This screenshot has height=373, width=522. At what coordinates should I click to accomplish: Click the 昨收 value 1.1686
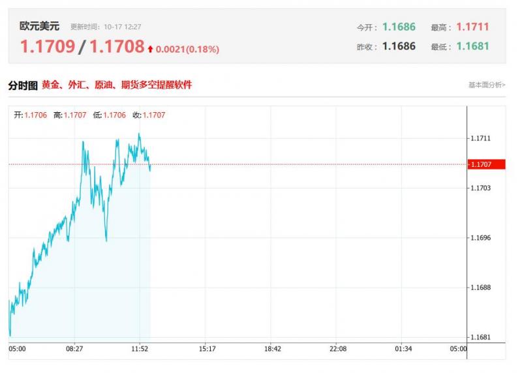[x=399, y=46]
